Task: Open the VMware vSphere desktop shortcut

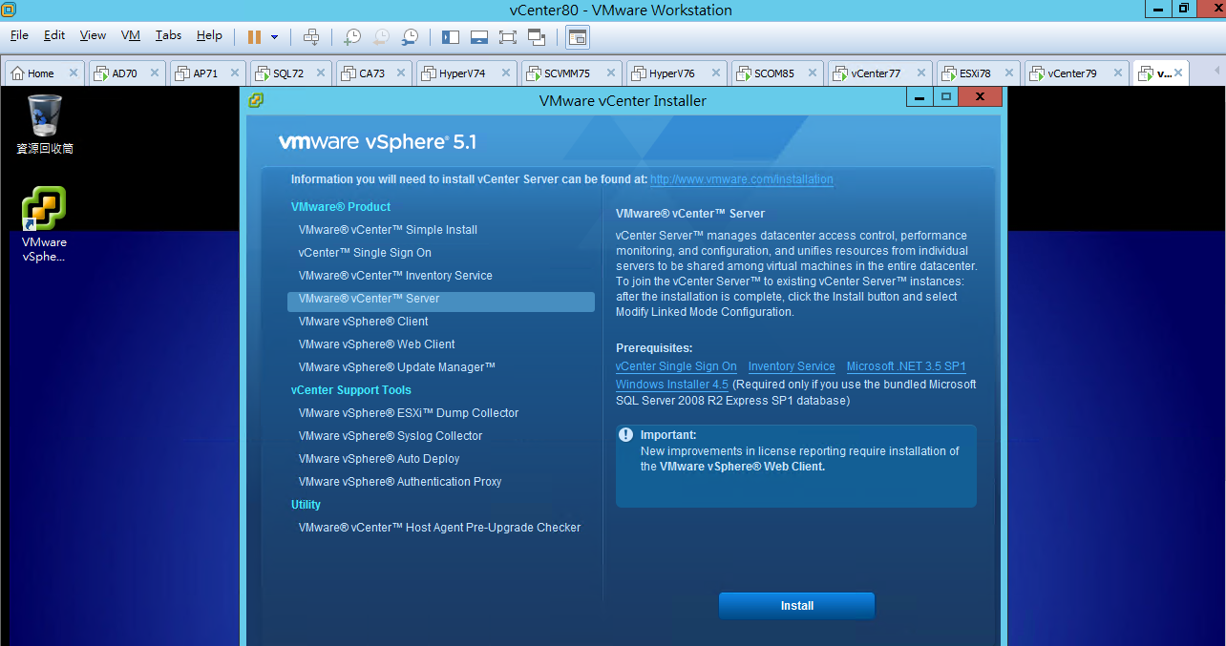Action: (x=44, y=224)
